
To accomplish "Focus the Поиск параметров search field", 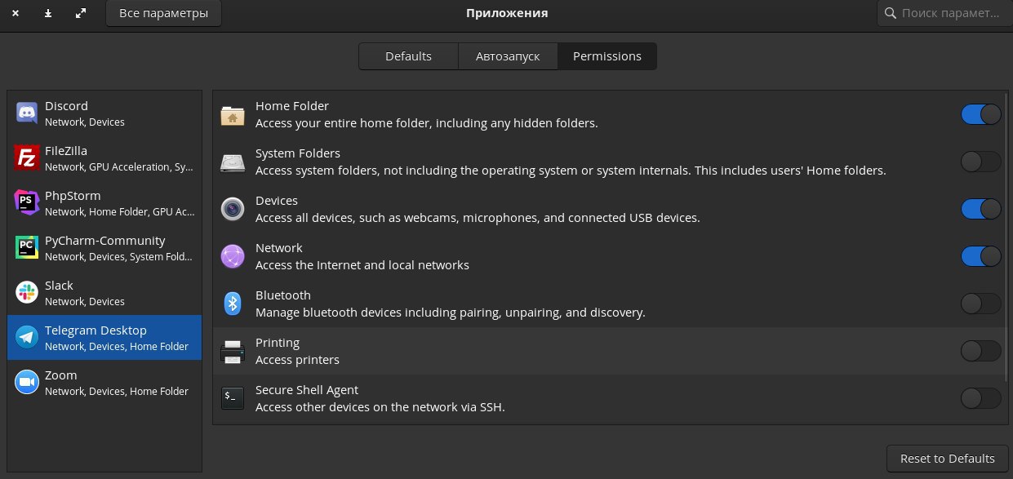I will pyautogui.click(x=944, y=13).
